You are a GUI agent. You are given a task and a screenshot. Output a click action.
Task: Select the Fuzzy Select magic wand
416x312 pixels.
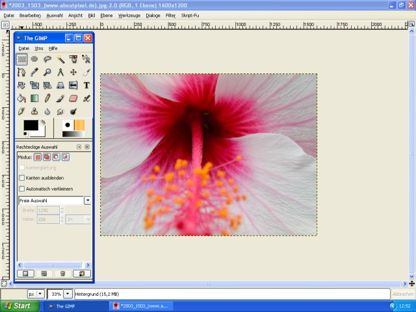(x=60, y=59)
